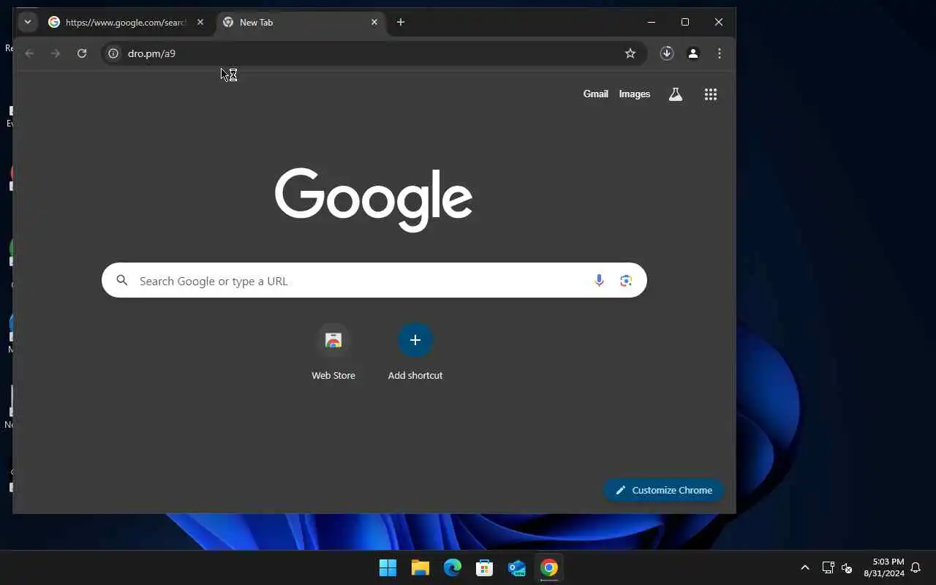This screenshot has width=936, height=585.
Task: Open the Web Store shortcut
Action: click(333, 352)
